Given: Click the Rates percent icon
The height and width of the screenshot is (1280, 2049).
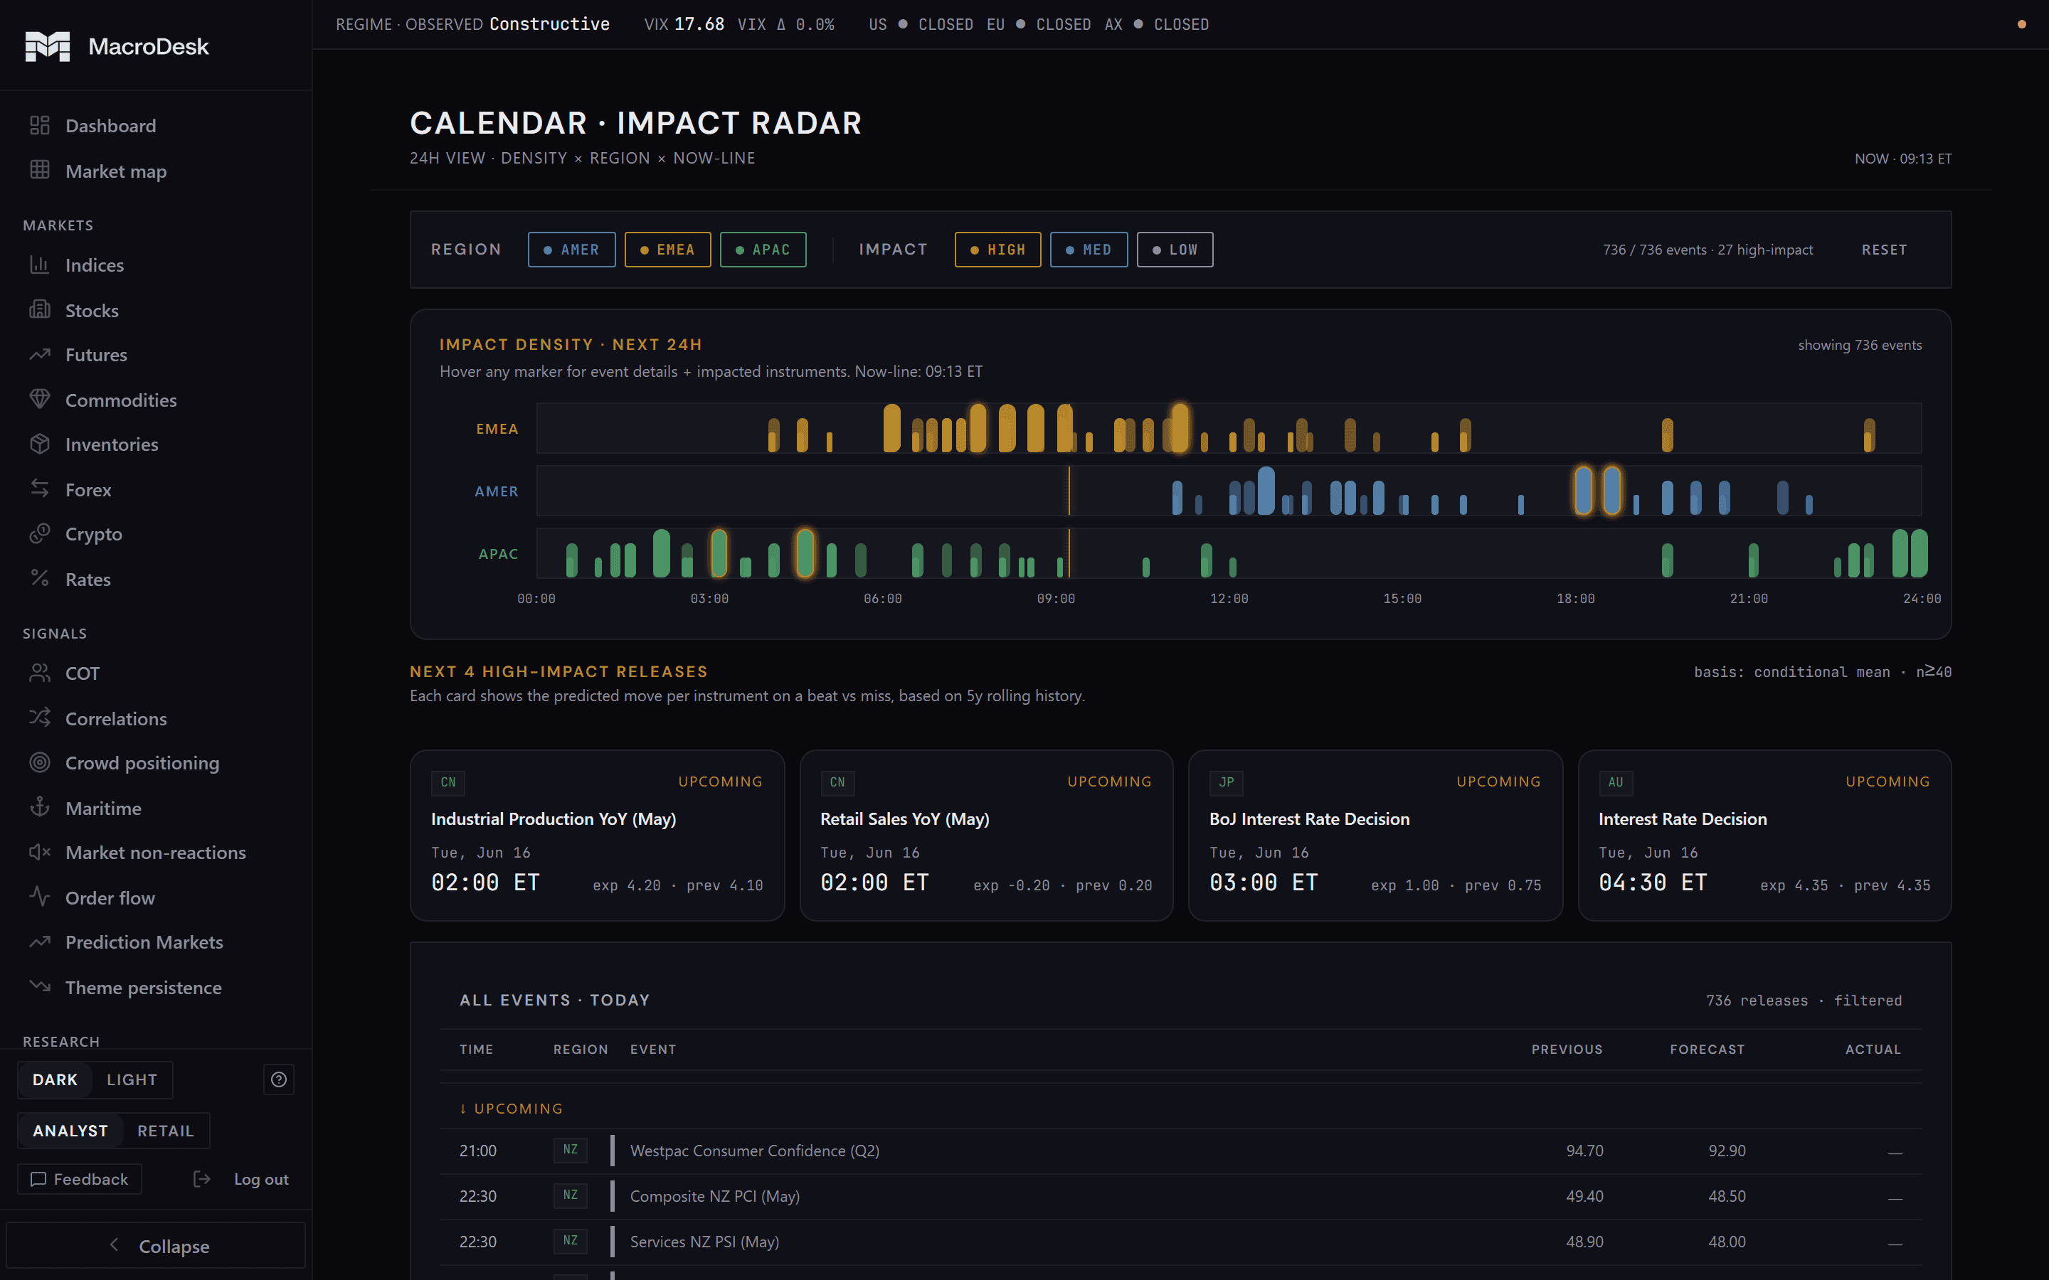Looking at the screenshot, I should click(40, 579).
